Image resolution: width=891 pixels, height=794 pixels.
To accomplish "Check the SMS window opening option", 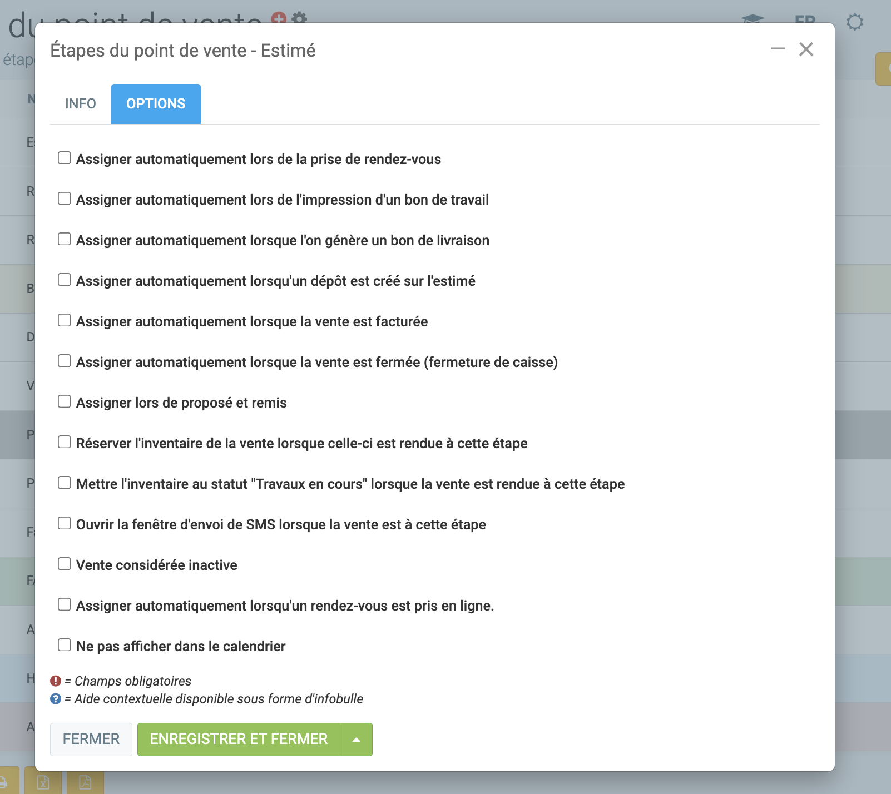I will pyautogui.click(x=65, y=524).
